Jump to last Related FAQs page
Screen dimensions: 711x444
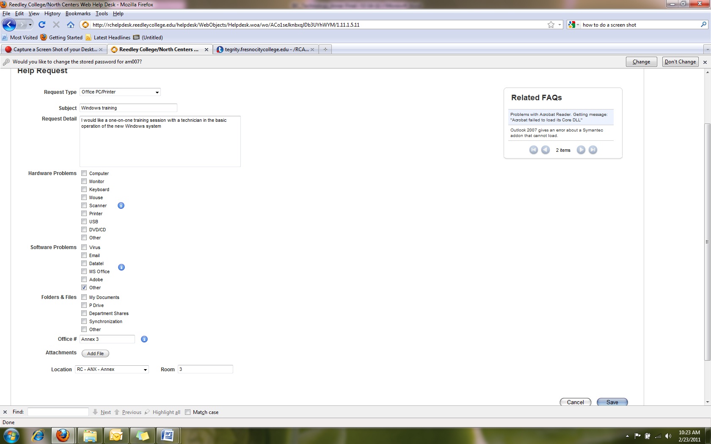(x=593, y=150)
